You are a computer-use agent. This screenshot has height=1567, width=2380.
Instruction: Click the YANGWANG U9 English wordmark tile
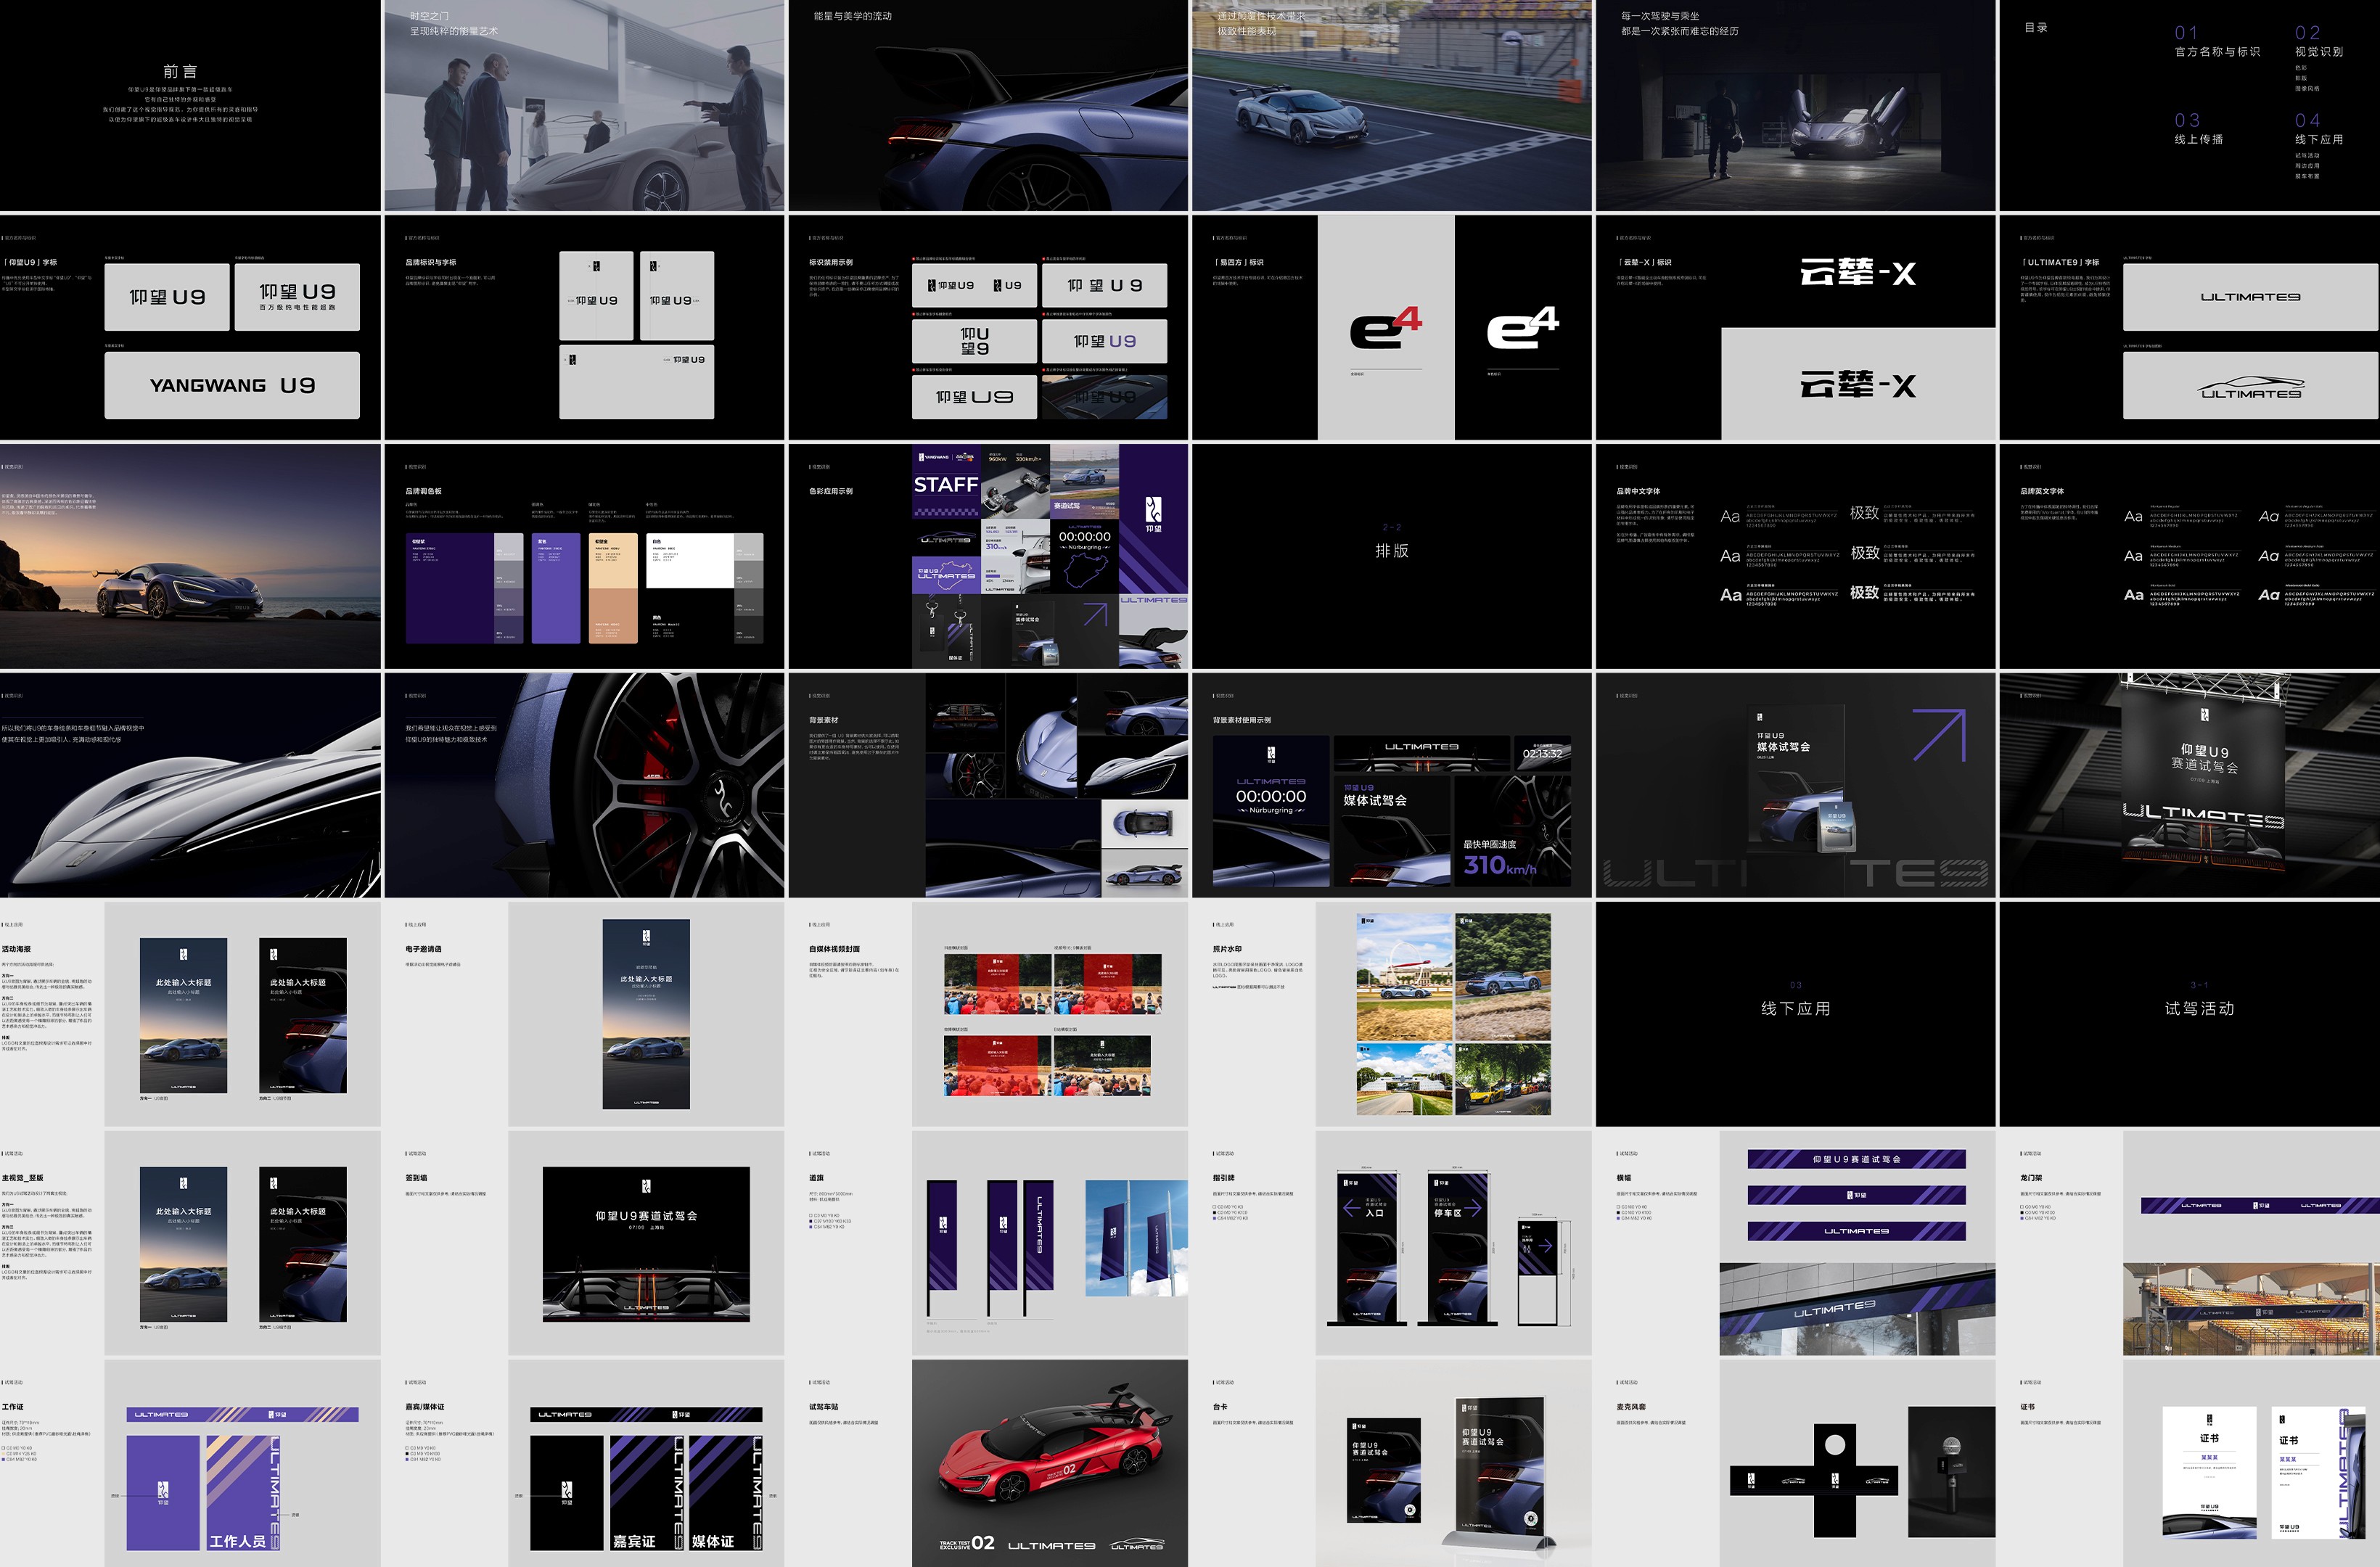tap(232, 385)
